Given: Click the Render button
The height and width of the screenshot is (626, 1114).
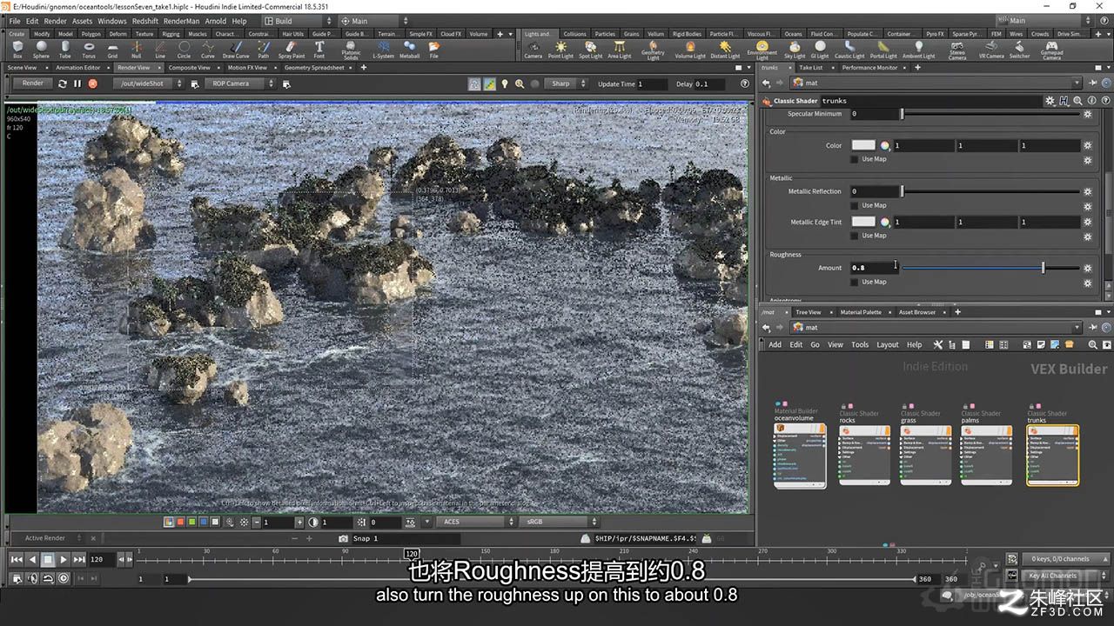Looking at the screenshot, I should pos(33,83).
